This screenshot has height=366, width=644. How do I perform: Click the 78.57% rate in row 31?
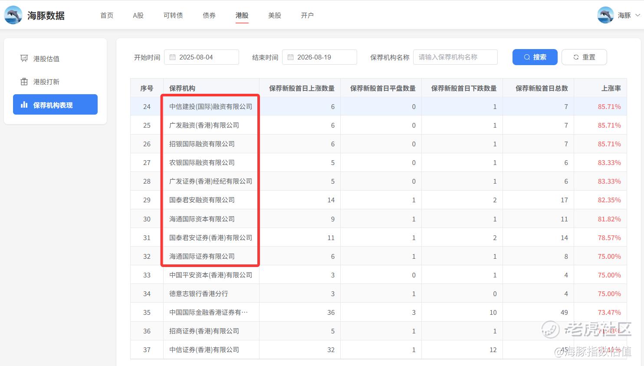pyautogui.click(x=609, y=238)
